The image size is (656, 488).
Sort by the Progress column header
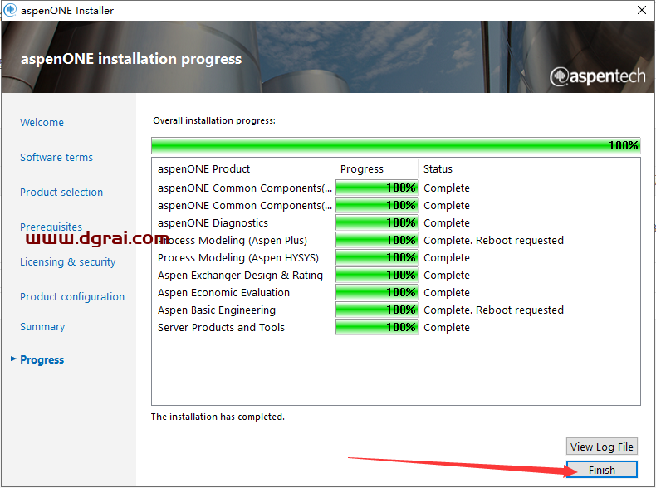[x=362, y=169]
